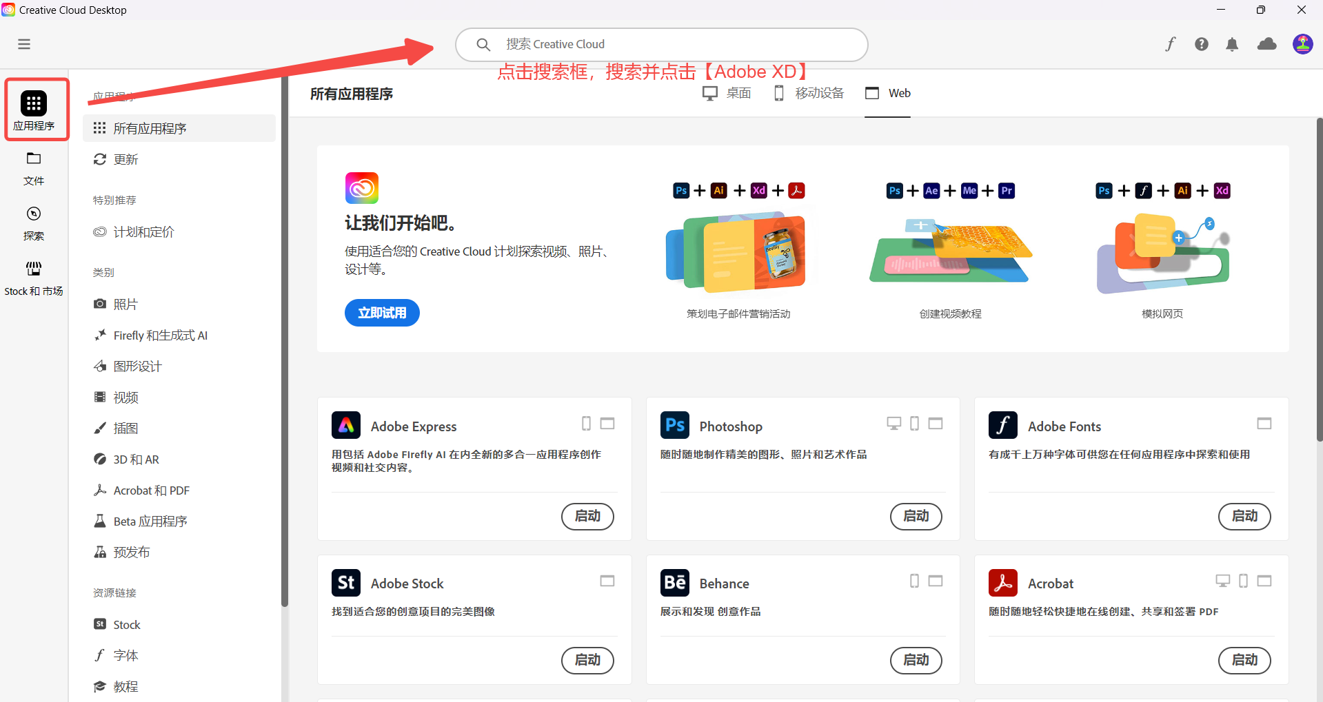1323x702 pixels.
Task: Open 模拟网页 illustration
Action: (x=1162, y=254)
